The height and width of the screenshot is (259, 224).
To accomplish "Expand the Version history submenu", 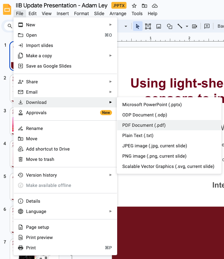I will 110,175.
